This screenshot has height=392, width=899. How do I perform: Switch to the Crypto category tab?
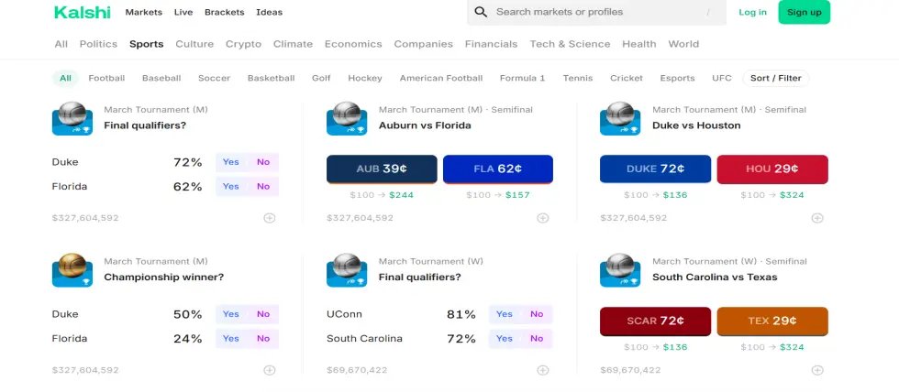[x=244, y=44]
